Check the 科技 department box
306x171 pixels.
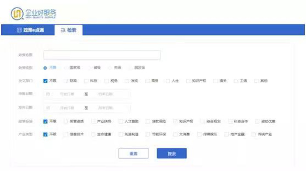86,81
